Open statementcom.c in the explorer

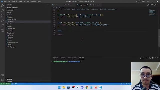click(x=28, y=42)
